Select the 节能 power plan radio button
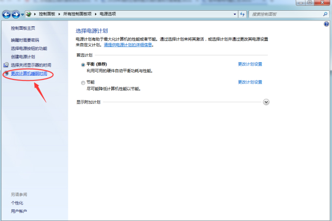The image size is (332, 221). pyautogui.click(x=83, y=83)
